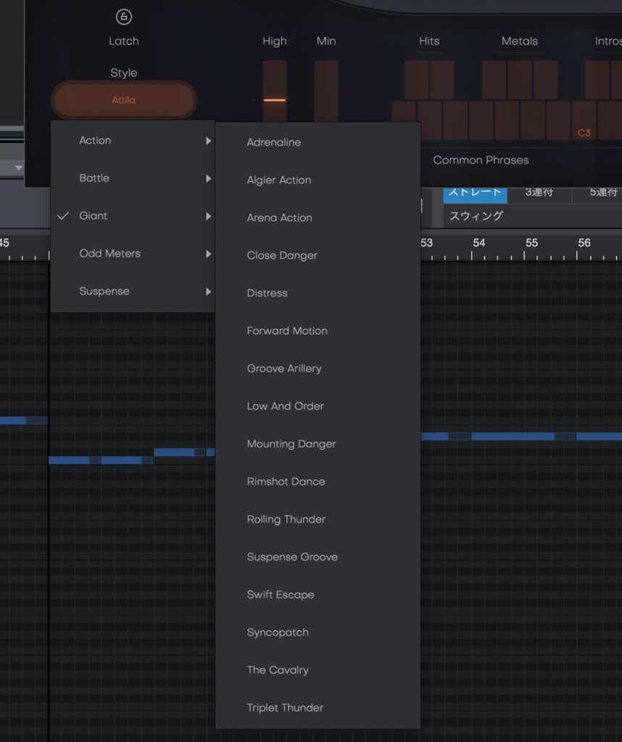
Task: Open the Odd Meters category
Action: coord(109,254)
